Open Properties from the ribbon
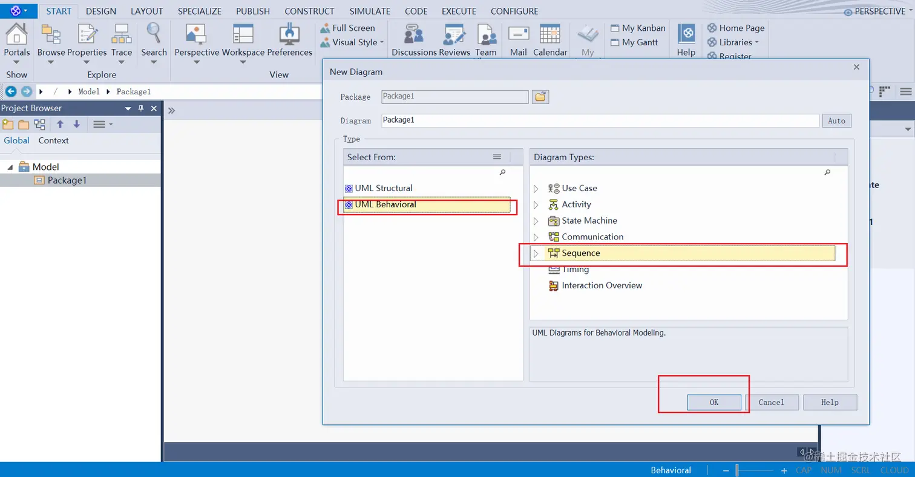 (87, 34)
